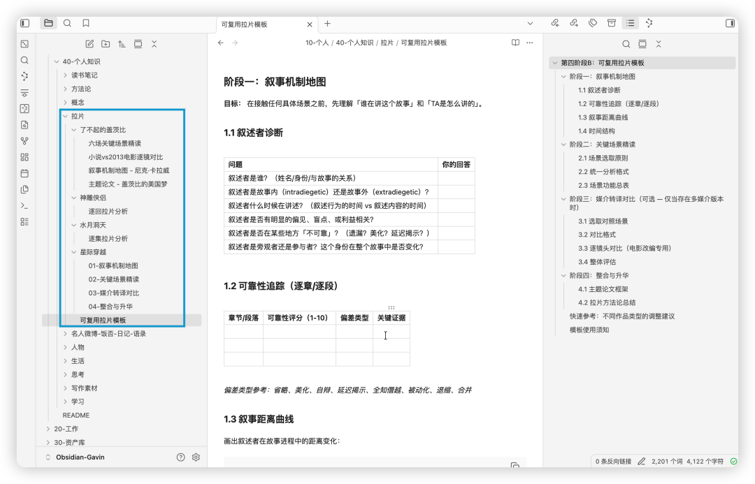
Task: Click 0 条反向链接 in status bar
Action: pos(613,461)
